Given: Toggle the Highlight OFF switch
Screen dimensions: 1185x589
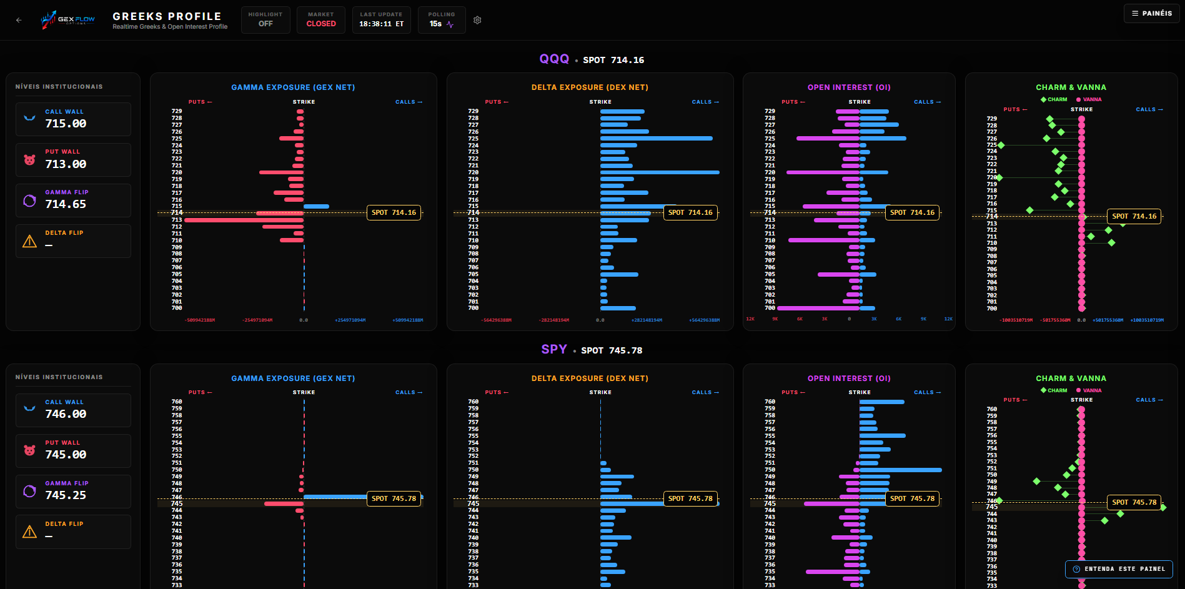Looking at the screenshot, I should pyautogui.click(x=265, y=20).
